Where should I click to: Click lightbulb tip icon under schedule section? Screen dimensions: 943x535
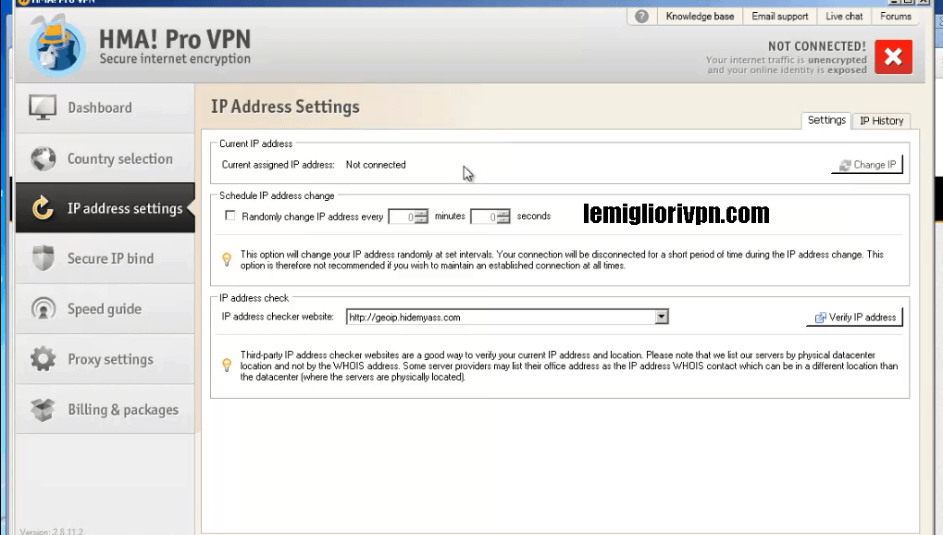click(x=227, y=259)
